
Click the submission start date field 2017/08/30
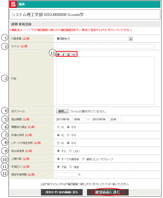(64, 119)
